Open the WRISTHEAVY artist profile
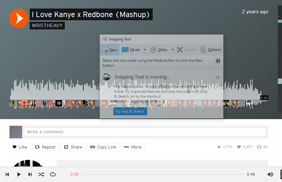The width and height of the screenshot is (282, 182). point(47,25)
